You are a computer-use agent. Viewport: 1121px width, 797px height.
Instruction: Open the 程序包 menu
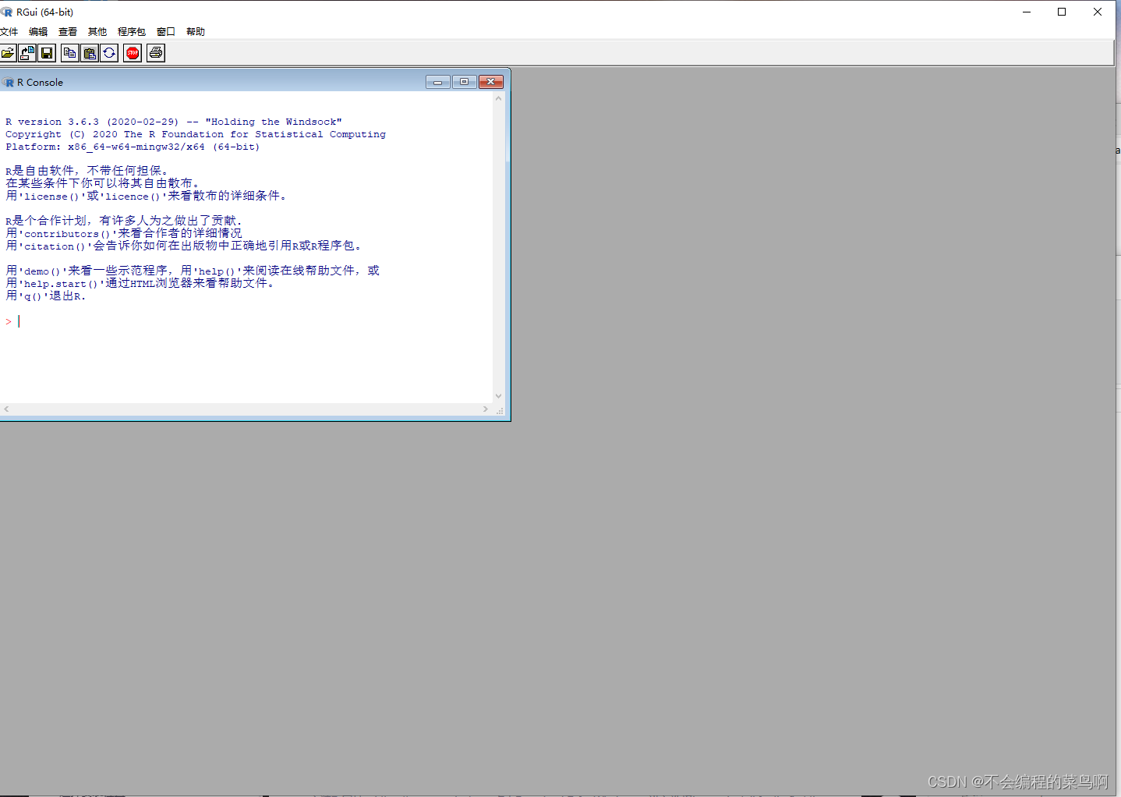132,32
